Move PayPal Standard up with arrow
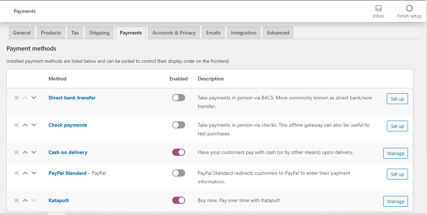Screen dimensions: 427x215 pyautogui.click(x=25, y=173)
